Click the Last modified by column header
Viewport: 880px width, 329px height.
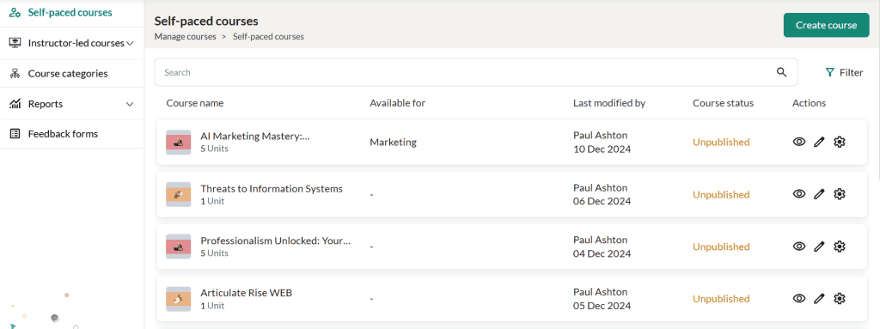(x=609, y=103)
